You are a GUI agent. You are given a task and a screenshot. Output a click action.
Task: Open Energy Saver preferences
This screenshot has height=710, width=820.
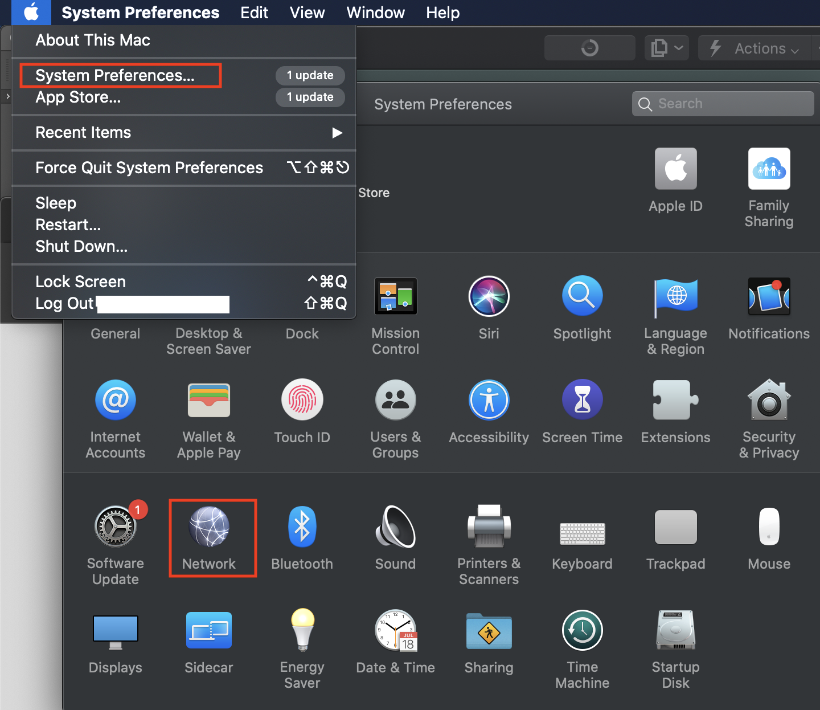(x=302, y=650)
